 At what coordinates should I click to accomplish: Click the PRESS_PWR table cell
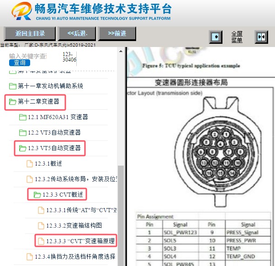coord(248,240)
